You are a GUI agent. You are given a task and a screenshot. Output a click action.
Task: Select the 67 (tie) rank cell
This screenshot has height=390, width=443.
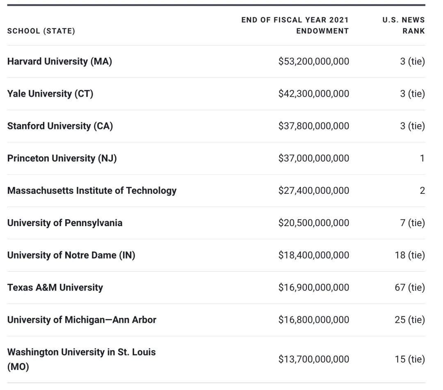[x=410, y=288]
